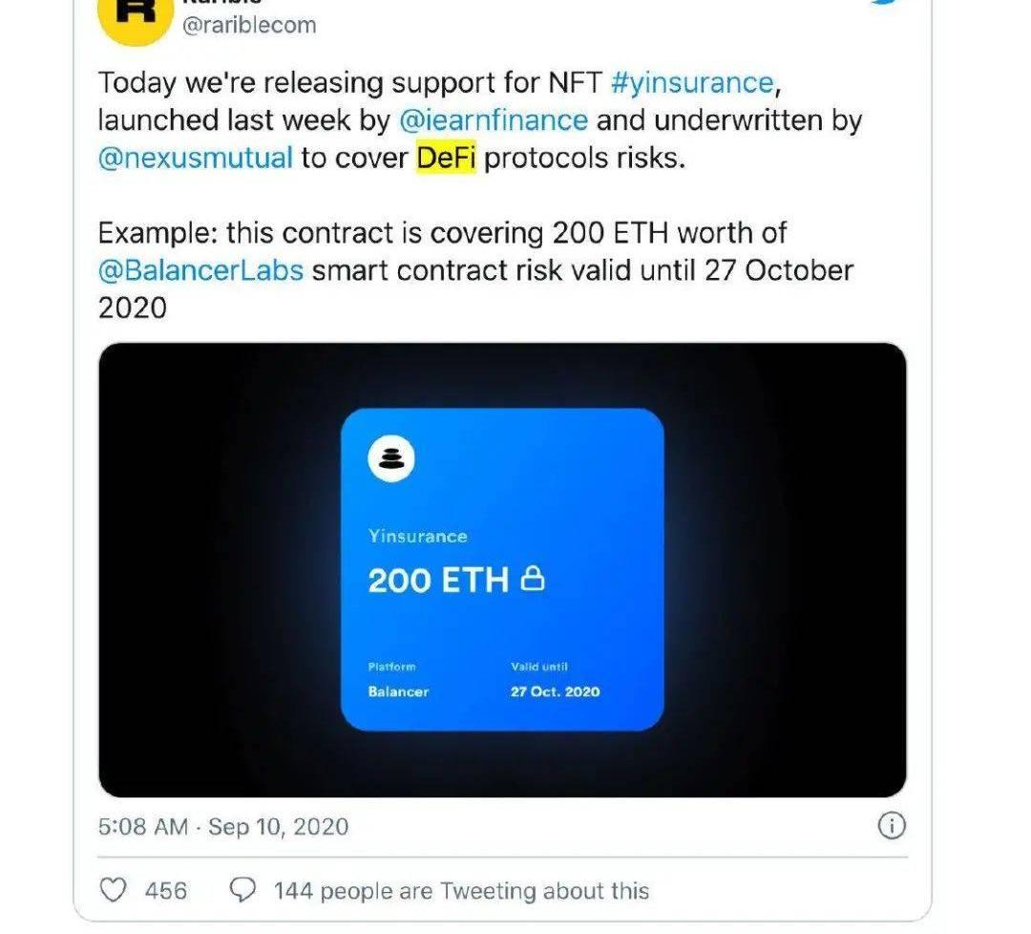Click the Balancer logo on the blue card

(x=391, y=457)
